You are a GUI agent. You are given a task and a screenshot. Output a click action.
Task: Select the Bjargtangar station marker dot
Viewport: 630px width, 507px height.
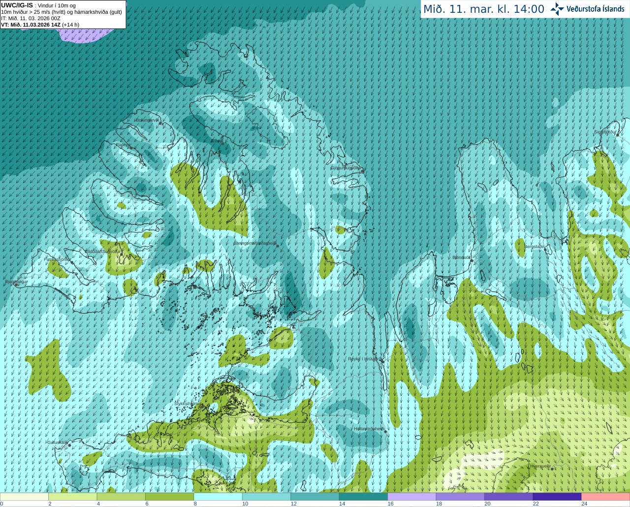(16, 285)
